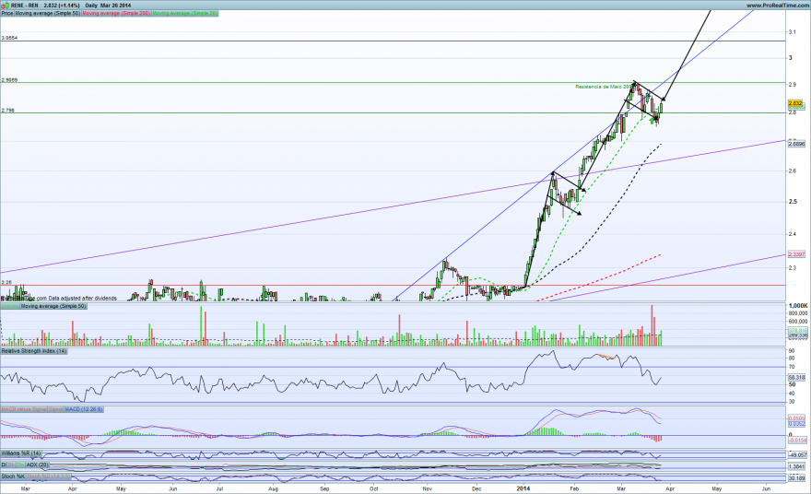
Task: Open the green Moving average (Simple 20) label
Action: click(x=185, y=13)
